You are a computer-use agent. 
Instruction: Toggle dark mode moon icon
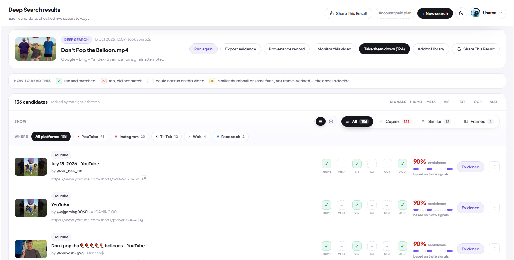(x=461, y=13)
